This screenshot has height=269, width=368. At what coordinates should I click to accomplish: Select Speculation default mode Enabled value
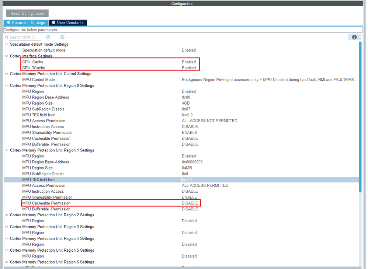coord(189,50)
